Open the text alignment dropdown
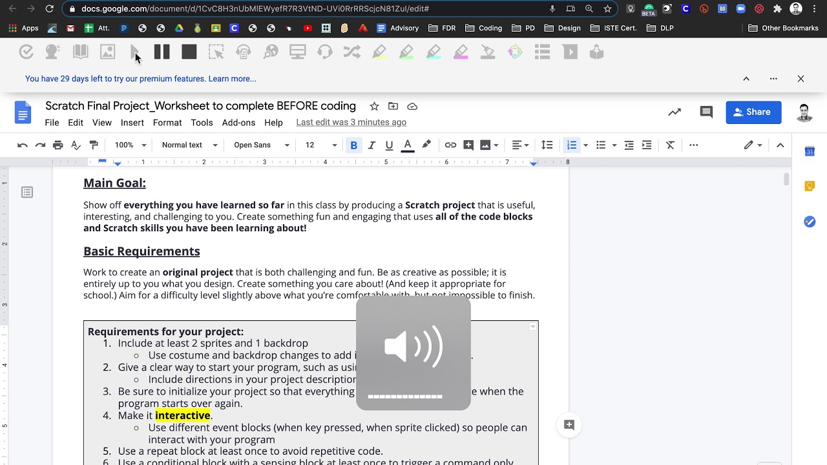Viewport: 827px width, 465px height. [520, 145]
